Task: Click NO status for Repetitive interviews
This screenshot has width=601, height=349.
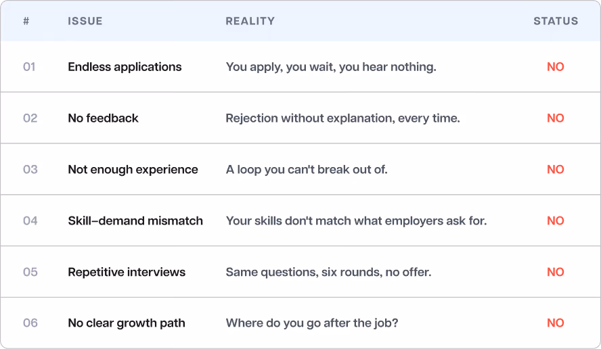Action: (556, 272)
